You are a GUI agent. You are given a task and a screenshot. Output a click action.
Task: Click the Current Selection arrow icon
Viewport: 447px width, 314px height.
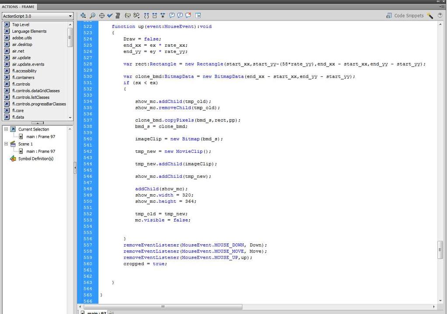click(x=13, y=129)
